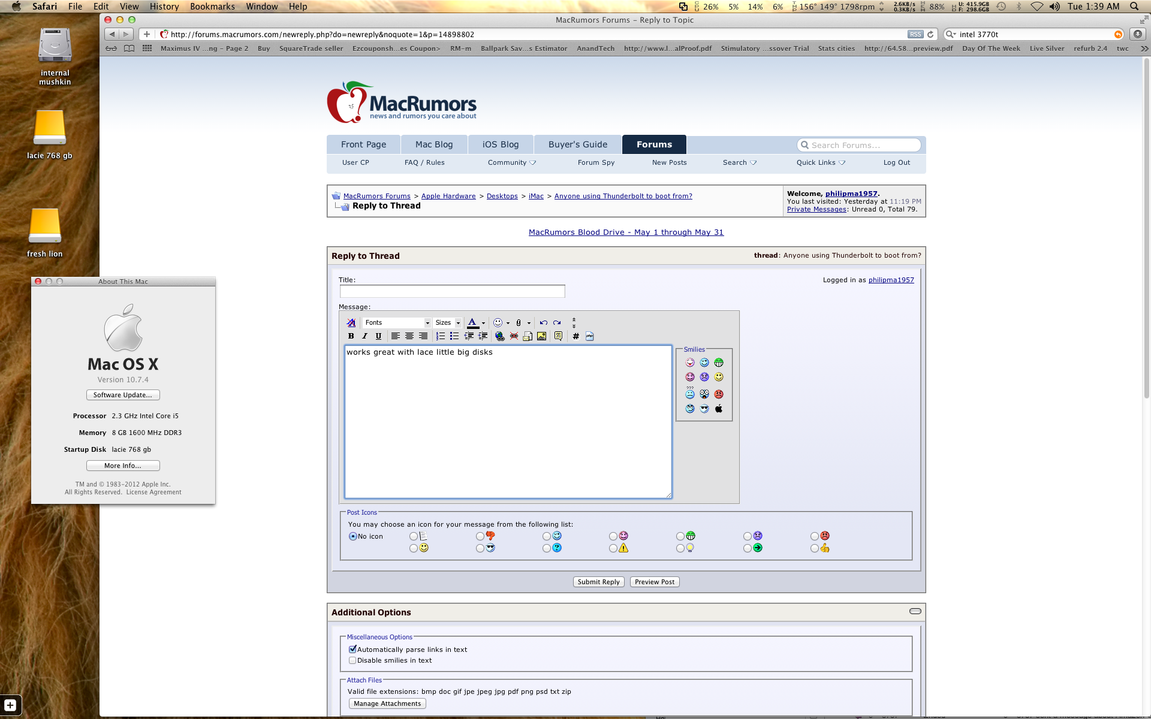Toggle underline formatting in message editor

[378, 336]
